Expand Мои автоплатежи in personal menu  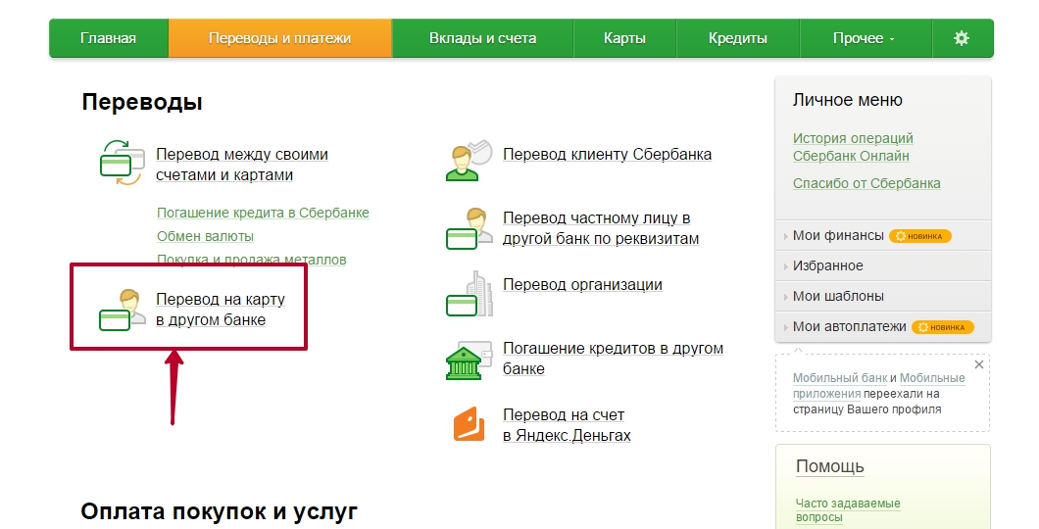pyautogui.click(x=849, y=326)
